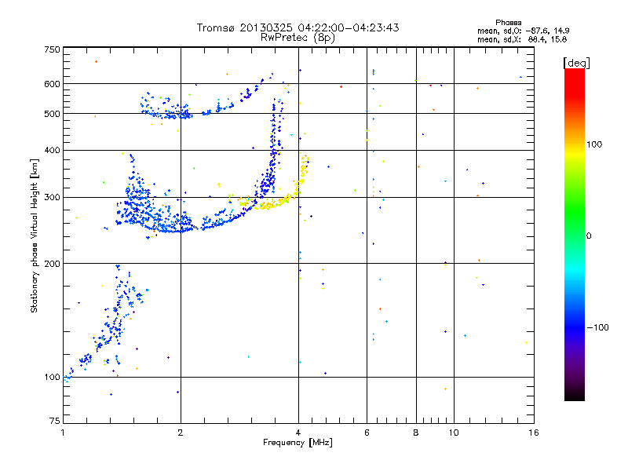Viewport: 628px width, 471px height.
Task: Click the '8' x-axis tick label
Action: pyautogui.click(x=416, y=433)
